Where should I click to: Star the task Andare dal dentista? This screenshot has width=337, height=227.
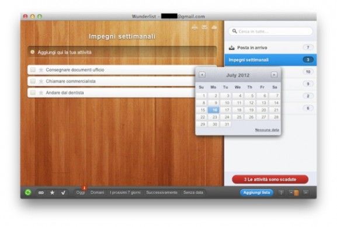point(41,93)
